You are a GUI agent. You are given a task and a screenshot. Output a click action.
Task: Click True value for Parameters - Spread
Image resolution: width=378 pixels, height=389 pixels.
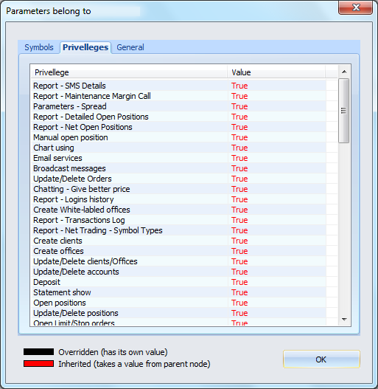pos(239,106)
